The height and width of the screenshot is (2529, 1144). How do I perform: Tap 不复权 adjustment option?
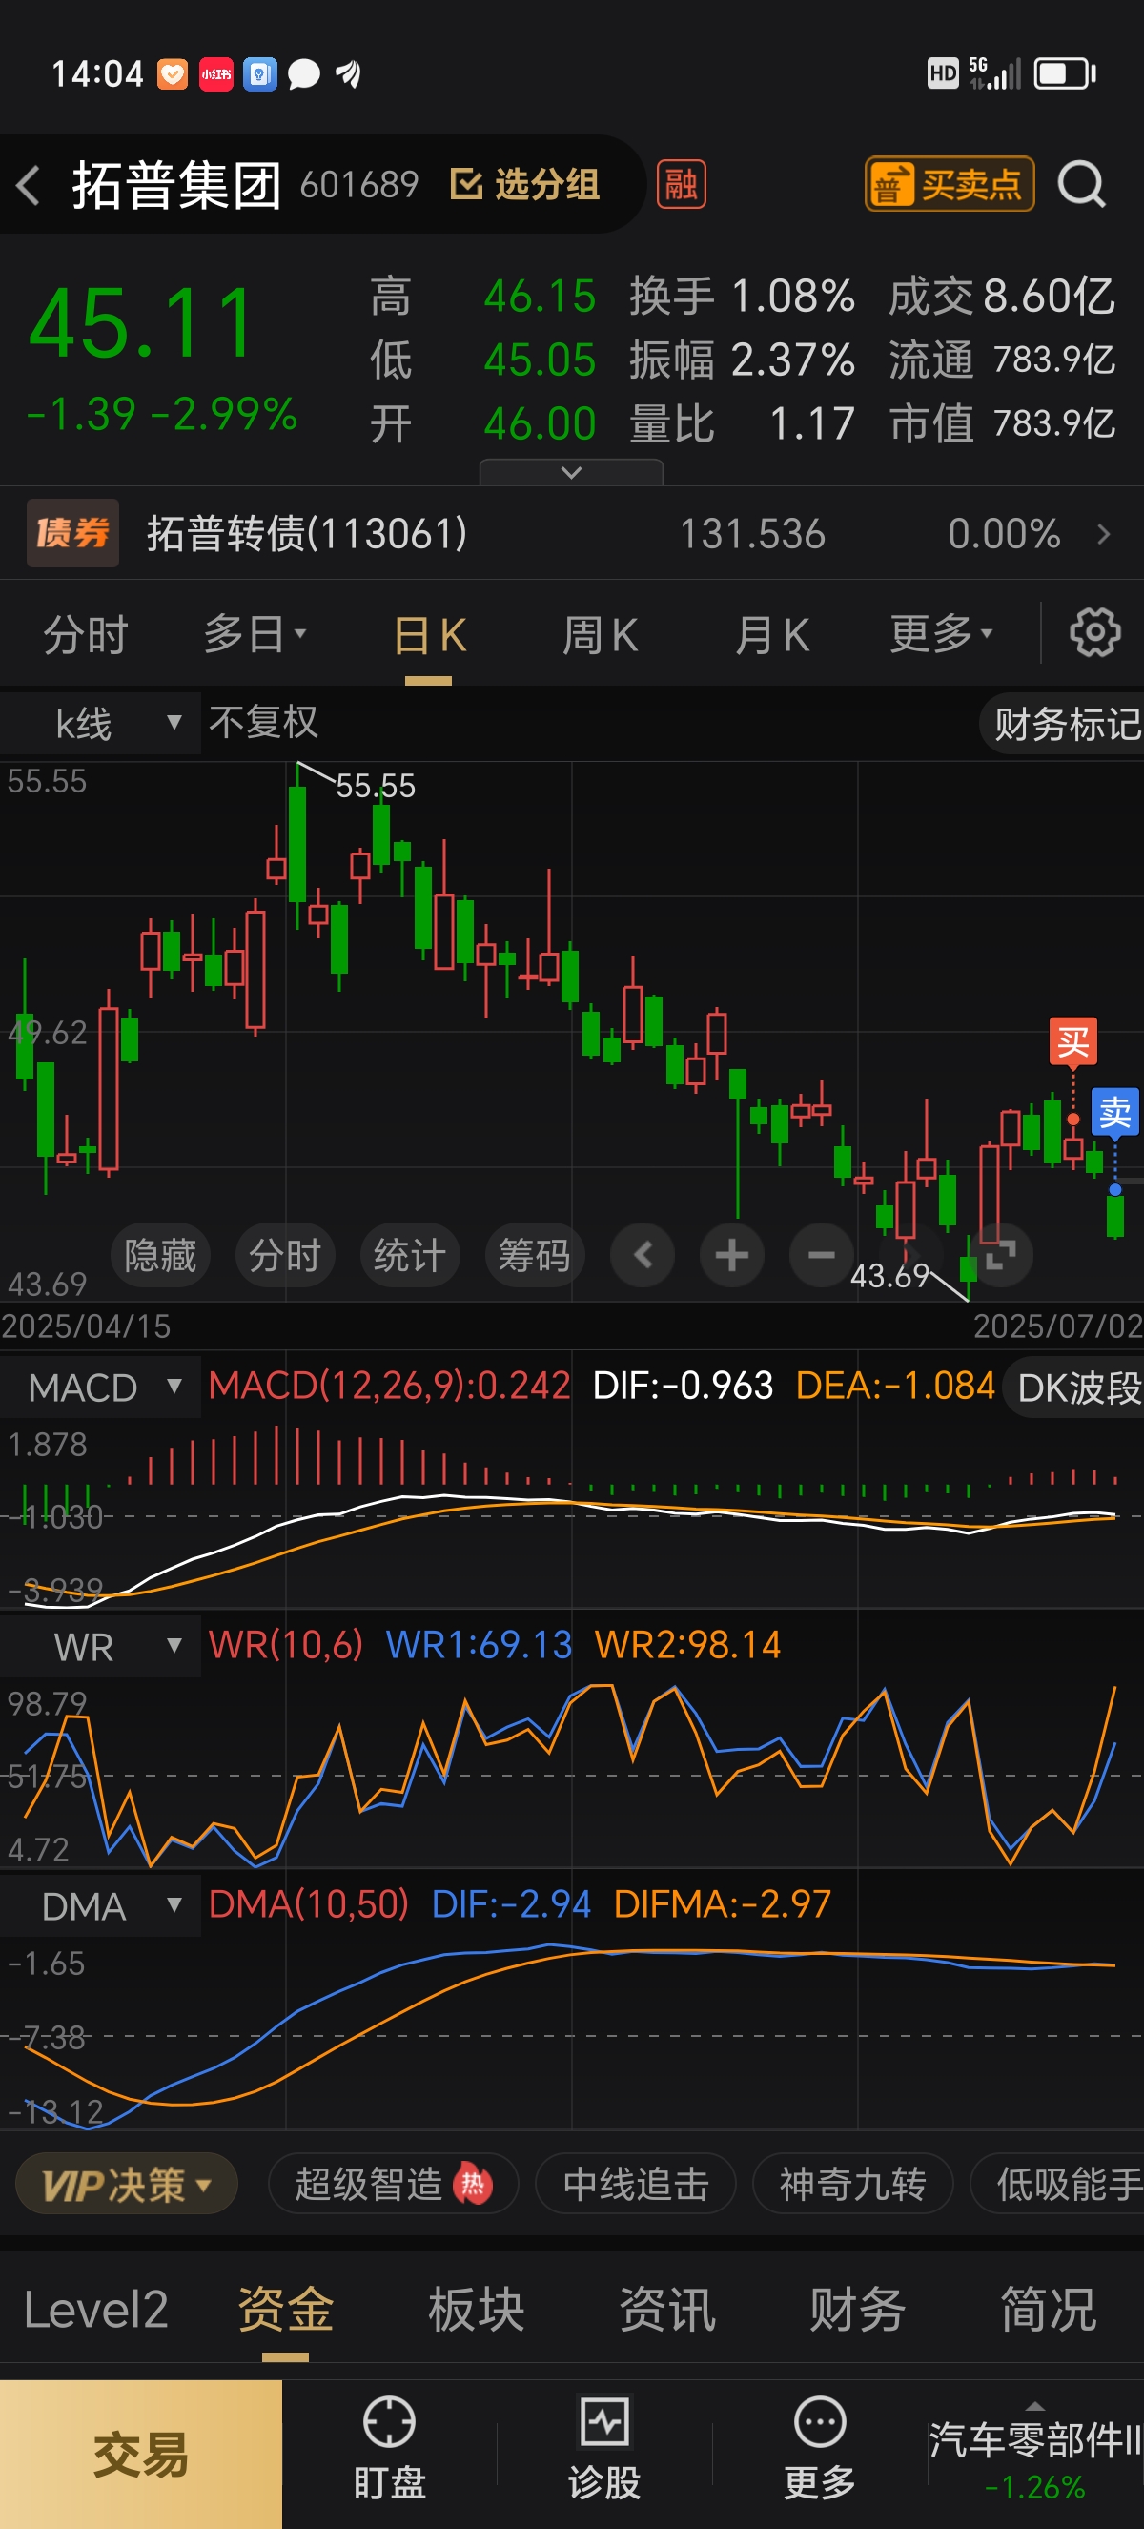263,723
